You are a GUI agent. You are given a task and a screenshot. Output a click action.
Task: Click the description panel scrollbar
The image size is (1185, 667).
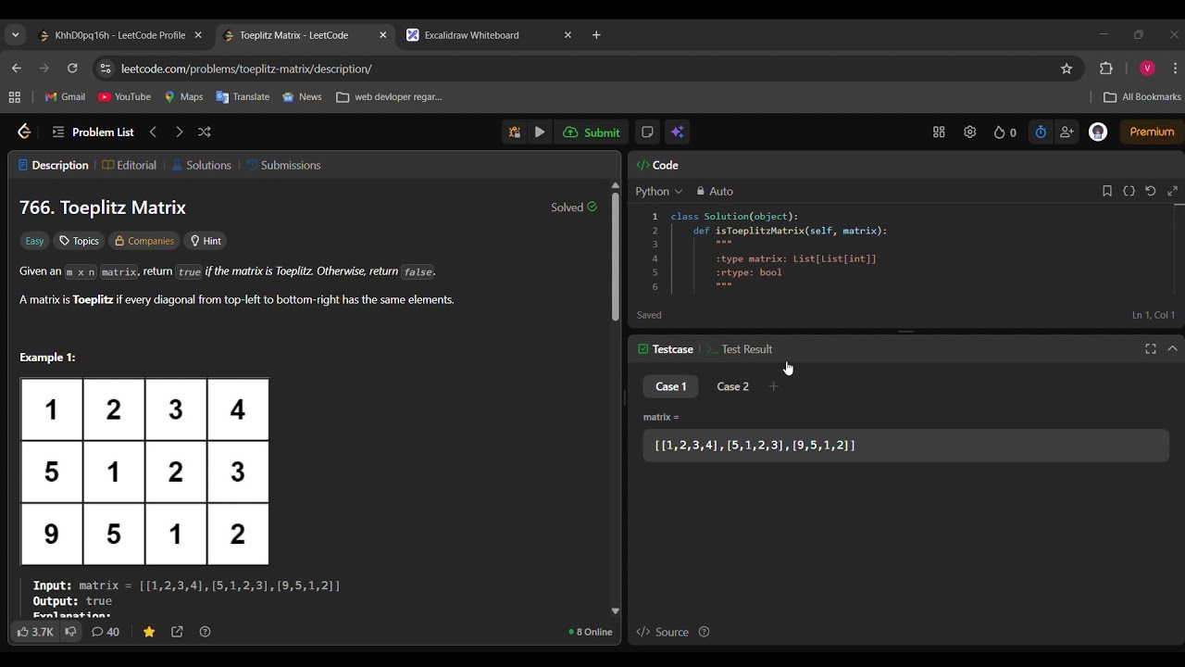coord(615,258)
